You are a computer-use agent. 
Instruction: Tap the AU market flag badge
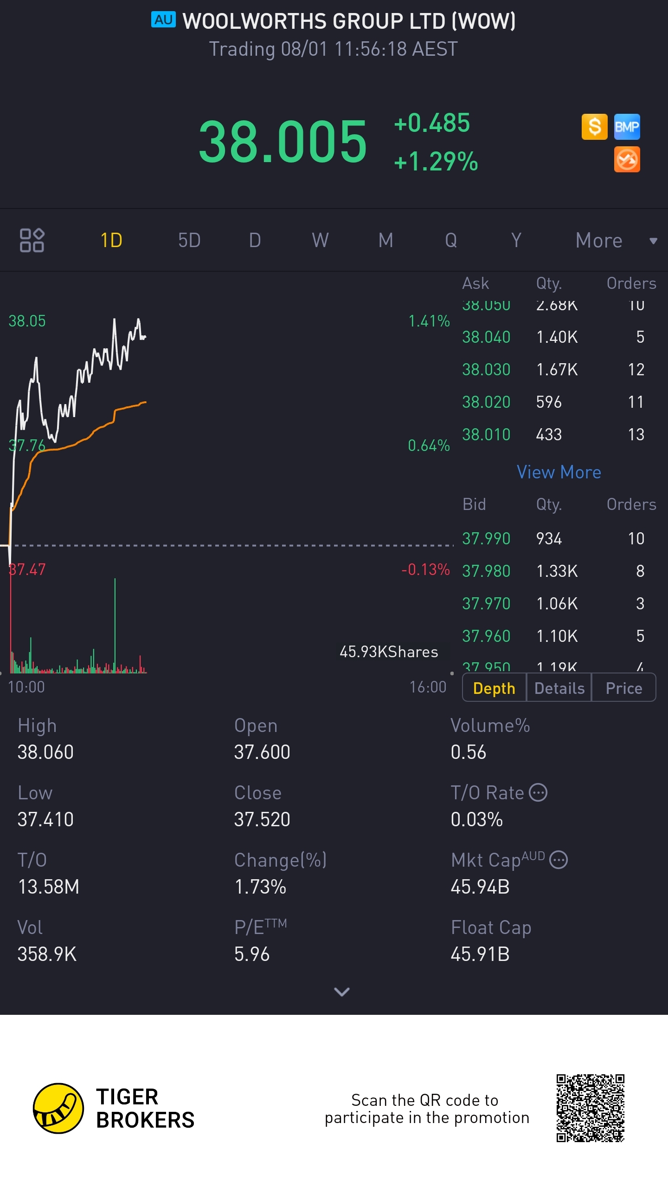coord(163,20)
